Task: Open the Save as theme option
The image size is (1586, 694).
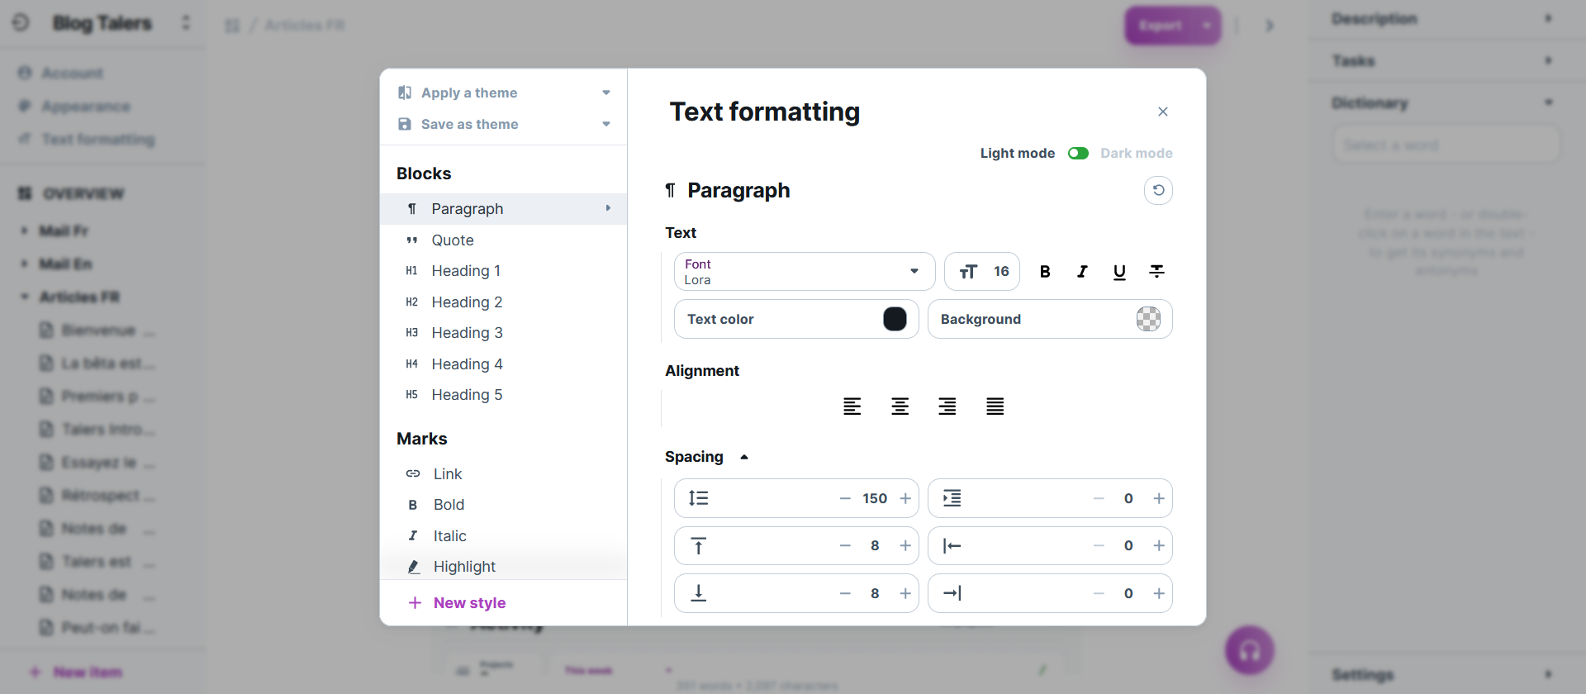Action: (504, 124)
